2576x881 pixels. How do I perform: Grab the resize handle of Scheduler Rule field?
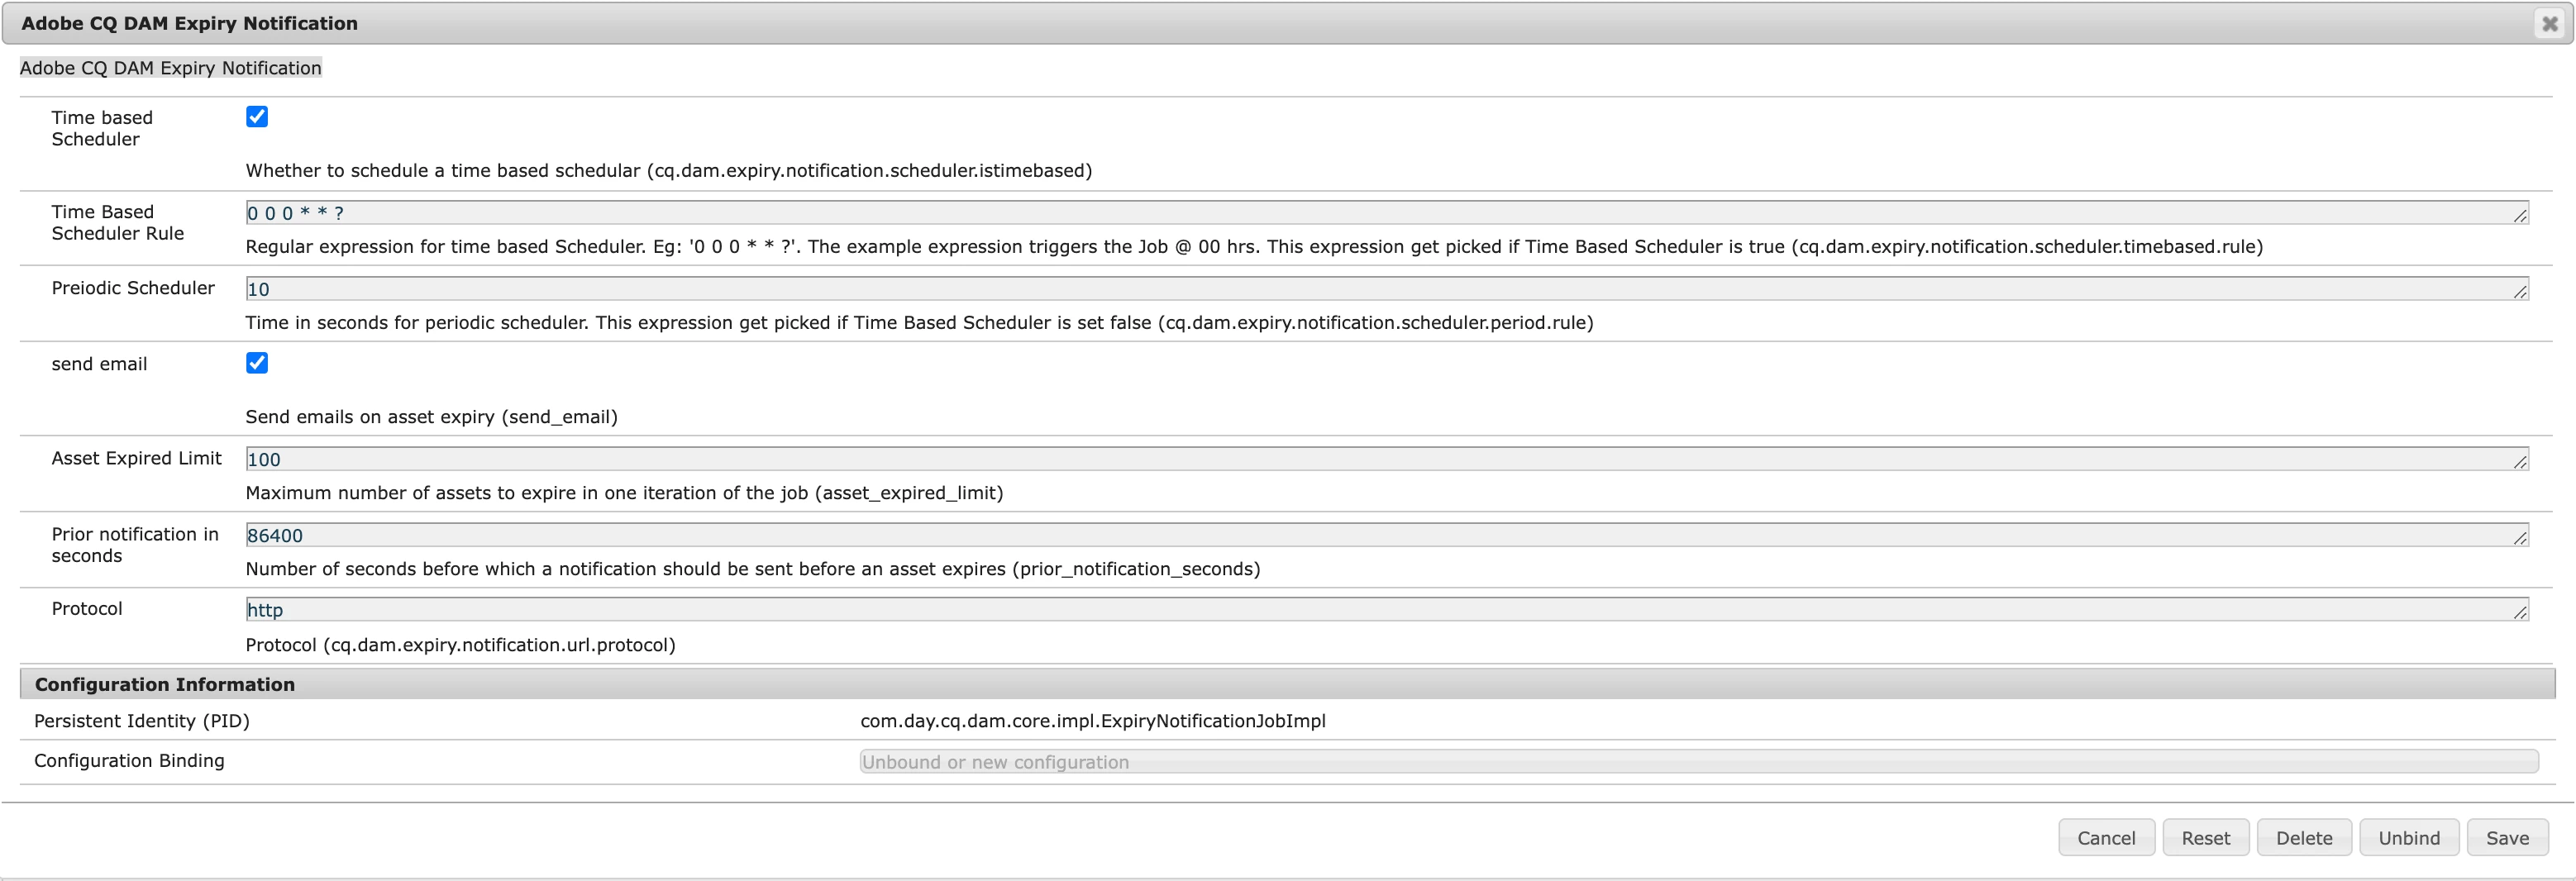(x=2520, y=216)
